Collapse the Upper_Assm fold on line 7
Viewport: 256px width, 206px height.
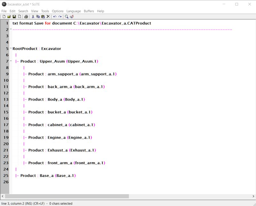pos(11,61)
